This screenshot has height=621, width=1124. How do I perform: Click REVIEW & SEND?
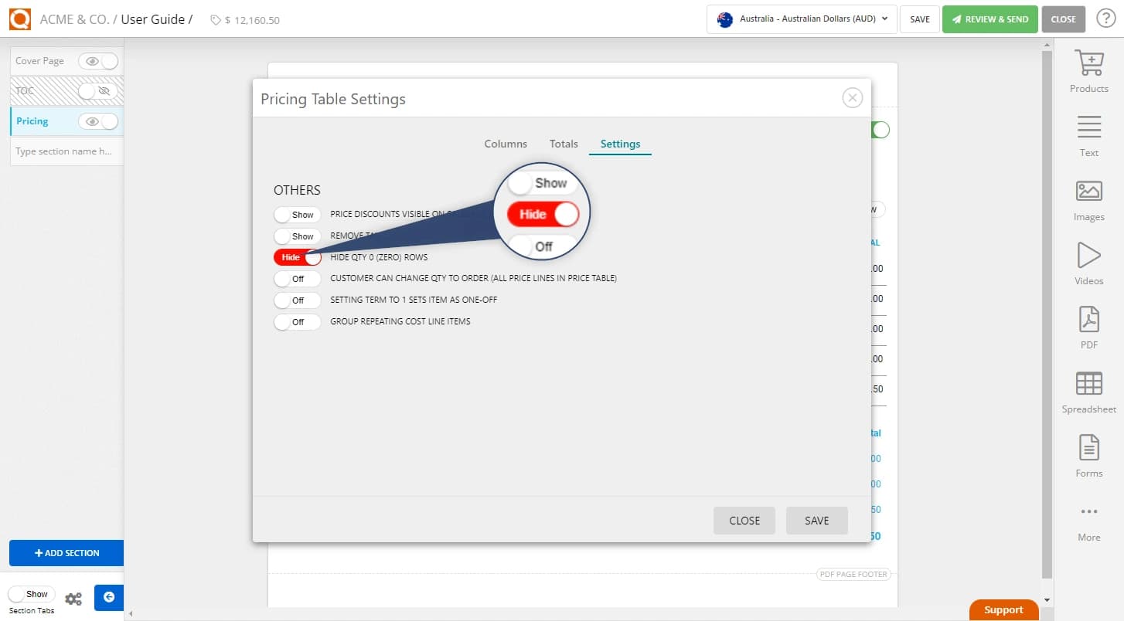click(x=989, y=19)
